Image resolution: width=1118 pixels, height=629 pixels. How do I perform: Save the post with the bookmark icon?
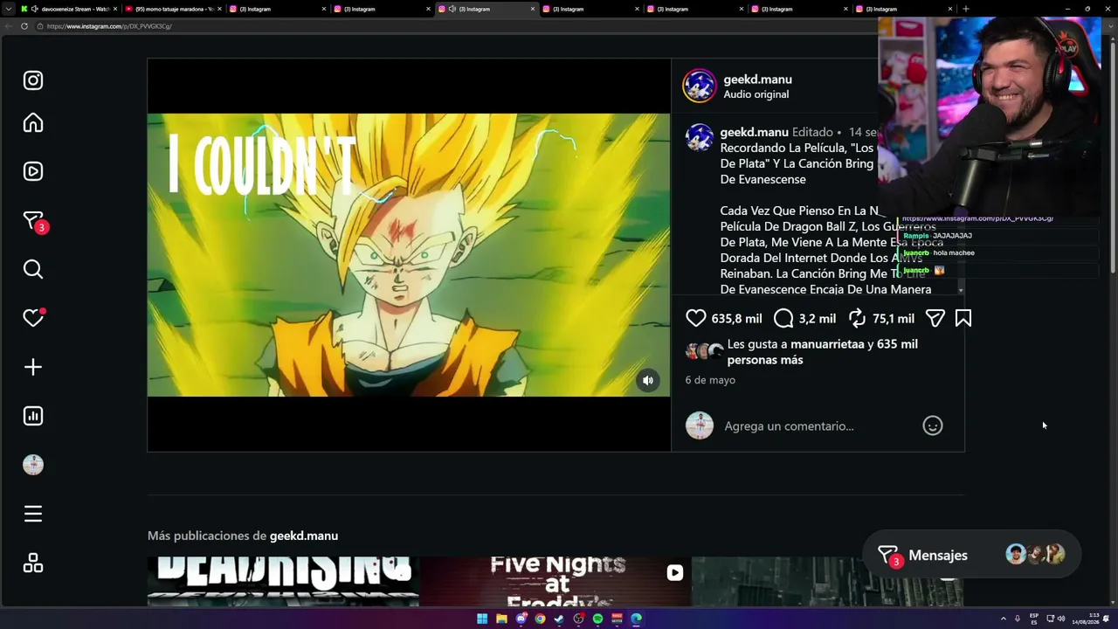click(x=963, y=319)
